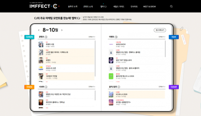Jump to the blue Event side tab

coord(174,37)
